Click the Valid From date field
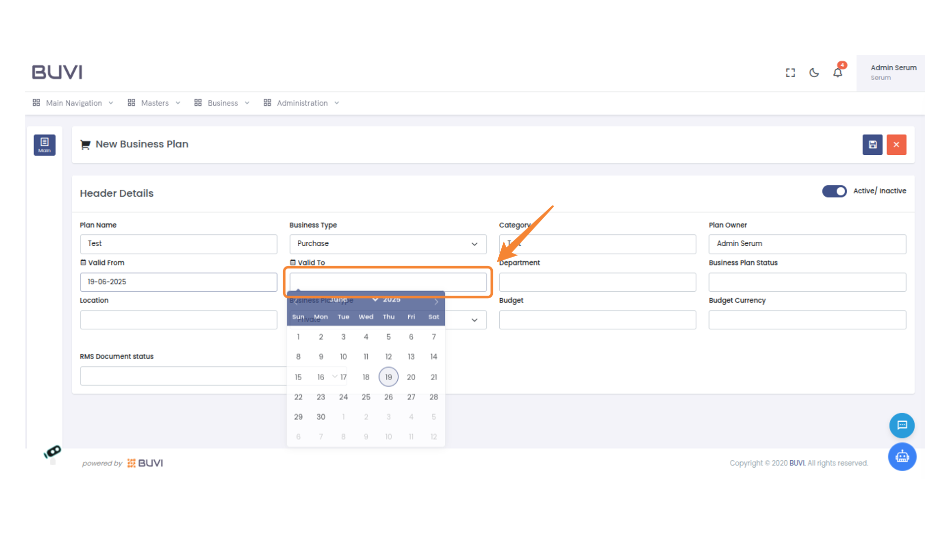 click(178, 282)
